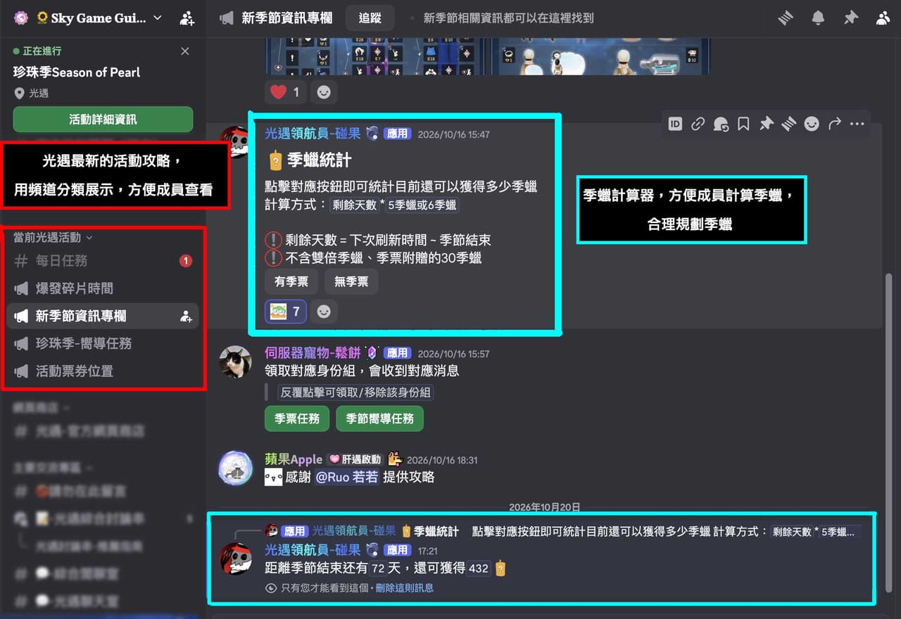Open more options on the message hover toolbar
The image size is (901, 619).
(x=857, y=124)
